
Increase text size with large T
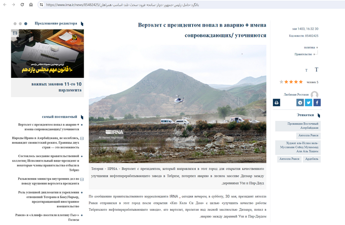pos(316,69)
